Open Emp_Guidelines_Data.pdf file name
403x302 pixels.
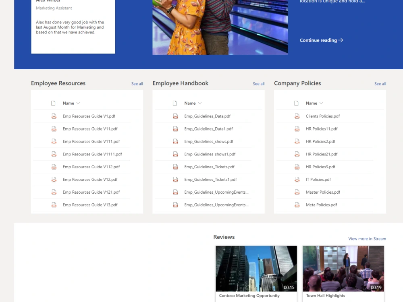208,116
